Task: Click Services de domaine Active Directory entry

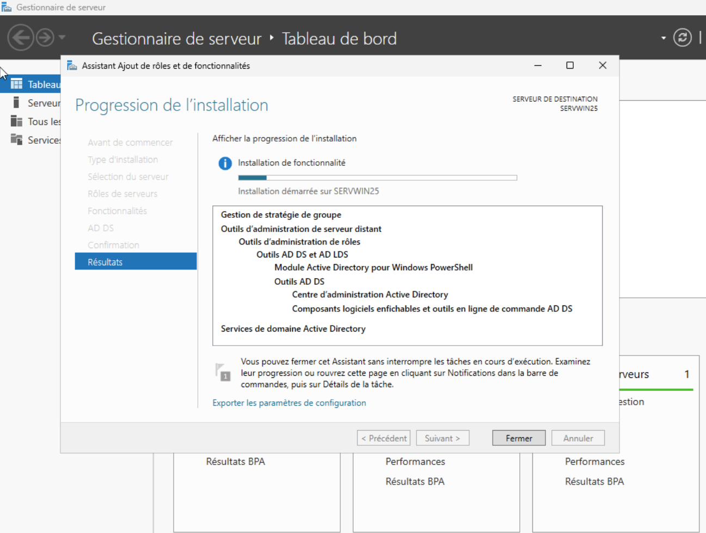Action: [293, 329]
